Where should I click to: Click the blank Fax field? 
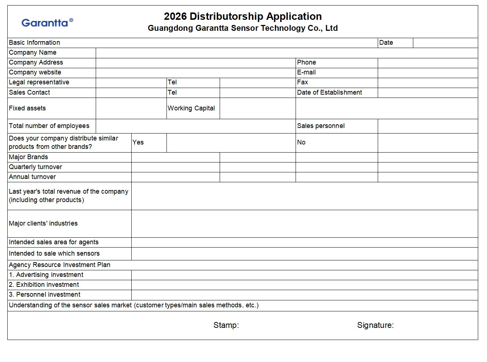tap(428, 83)
